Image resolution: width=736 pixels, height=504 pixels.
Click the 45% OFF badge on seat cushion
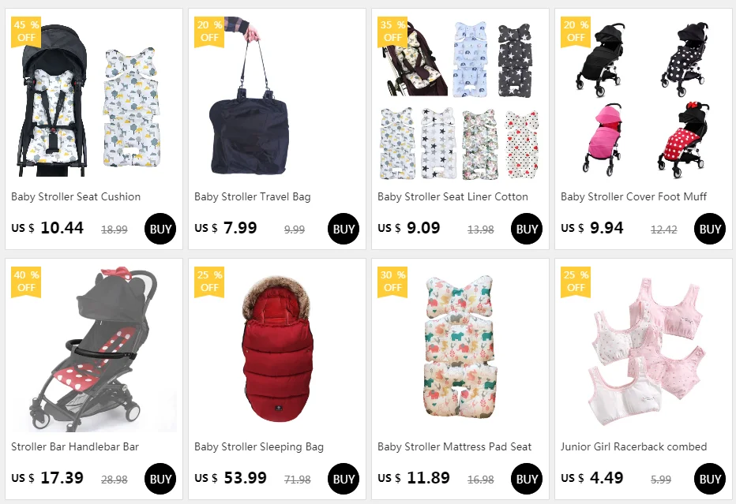click(x=26, y=32)
